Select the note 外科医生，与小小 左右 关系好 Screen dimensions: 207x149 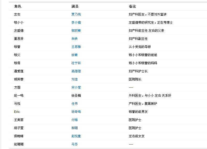(x=150, y=96)
